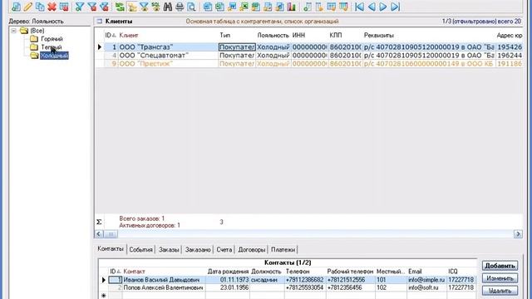The height and width of the screenshot is (299, 532).
Task: Click the bar chart toolbar icon
Action: pyautogui.click(x=292, y=6)
